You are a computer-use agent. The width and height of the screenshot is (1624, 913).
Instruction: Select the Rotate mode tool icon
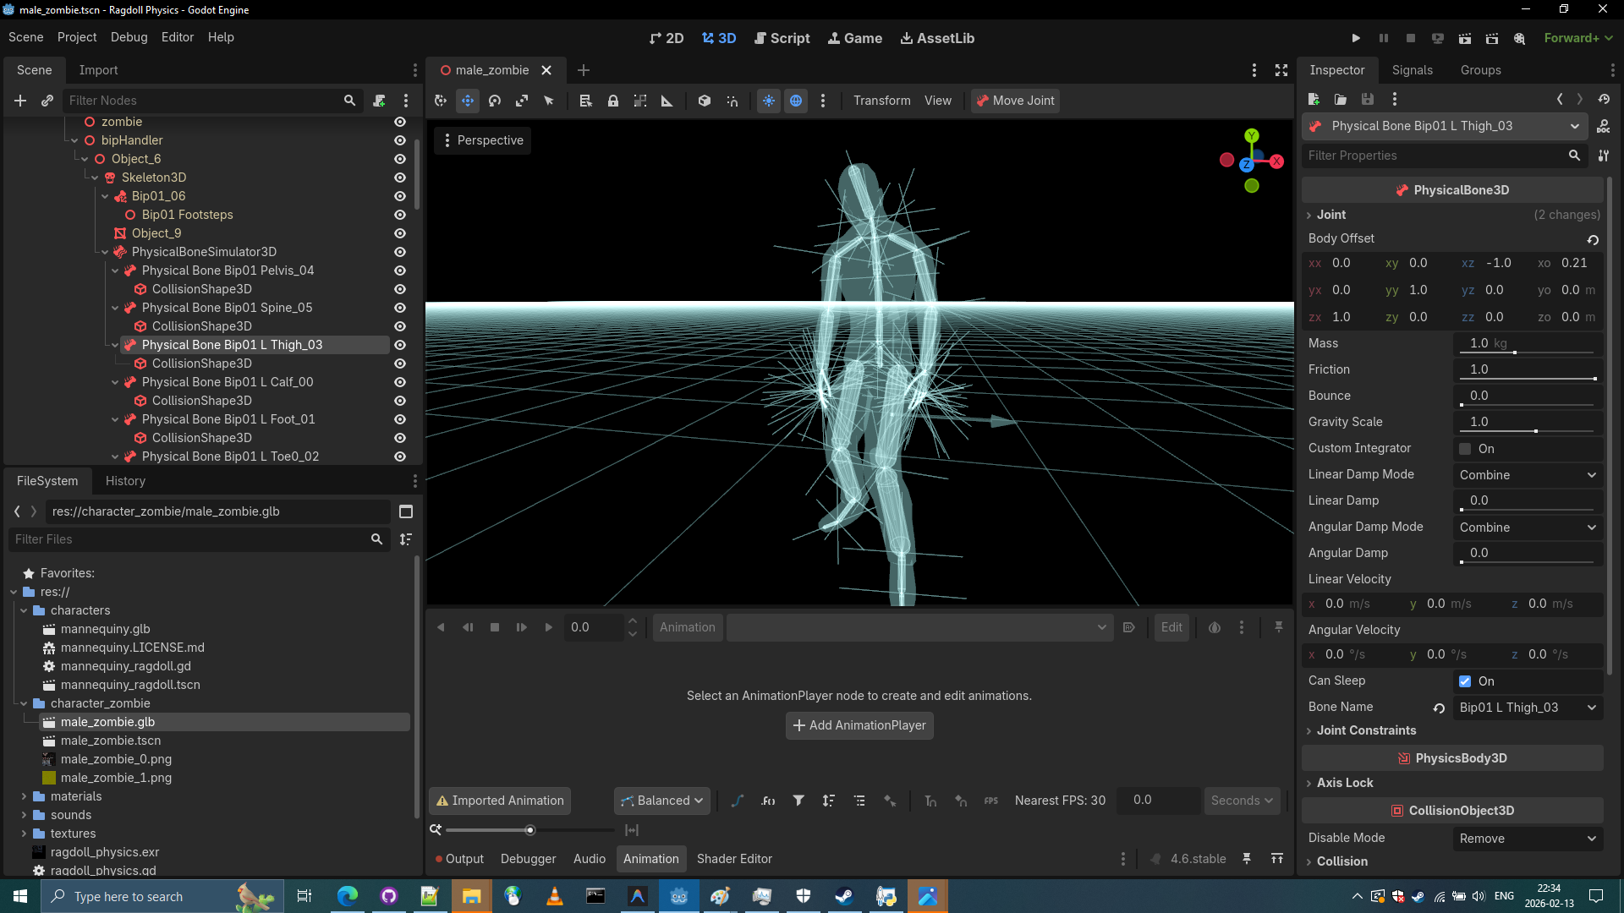tap(495, 101)
